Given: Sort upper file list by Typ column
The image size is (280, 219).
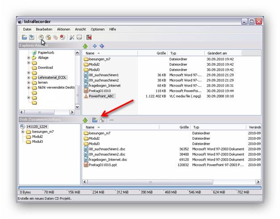Looking at the screenshot, I should pos(186,53).
